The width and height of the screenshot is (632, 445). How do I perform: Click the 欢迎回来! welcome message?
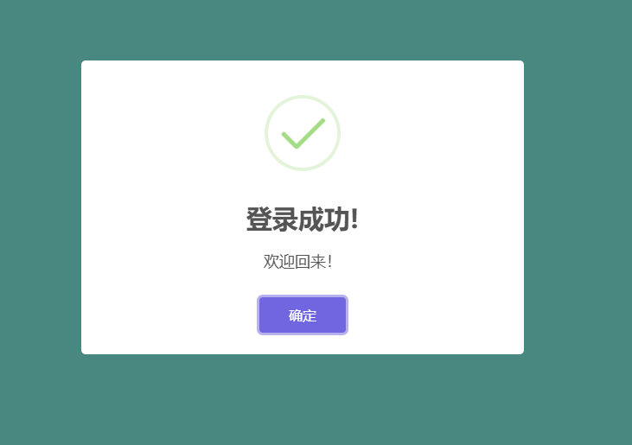[298, 261]
